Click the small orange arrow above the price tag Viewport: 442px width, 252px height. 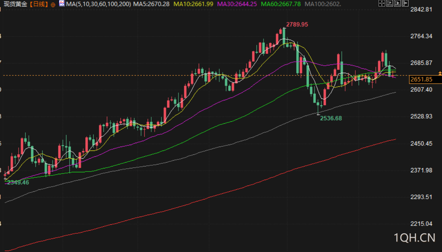[440, 73]
